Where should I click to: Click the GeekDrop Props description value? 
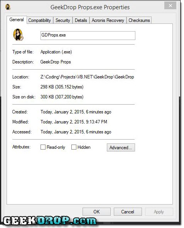tap(56, 62)
